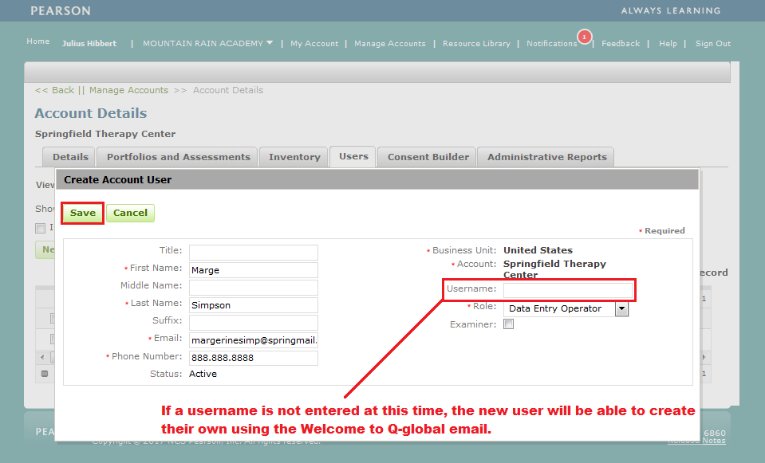The image size is (765, 463).
Task: Select the Administrative Reports tab
Action: click(x=545, y=156)
